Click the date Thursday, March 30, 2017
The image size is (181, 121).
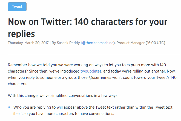click(28, 43)
